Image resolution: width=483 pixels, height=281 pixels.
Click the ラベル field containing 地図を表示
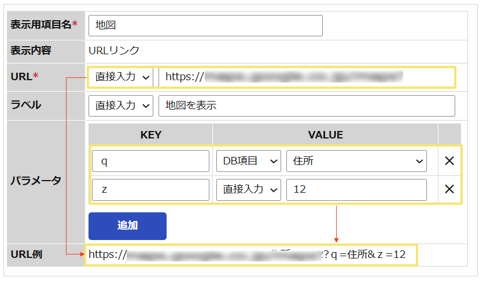tap(307, 106)
